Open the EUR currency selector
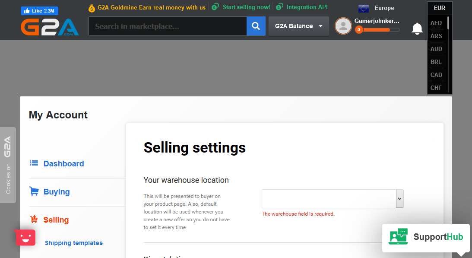 pyautogui.click(x=439, y=8)
